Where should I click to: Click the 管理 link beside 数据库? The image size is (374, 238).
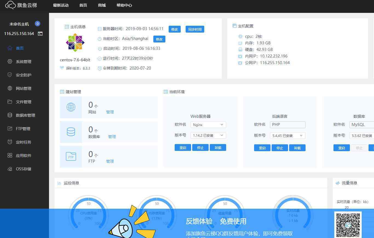click(112, 137)
